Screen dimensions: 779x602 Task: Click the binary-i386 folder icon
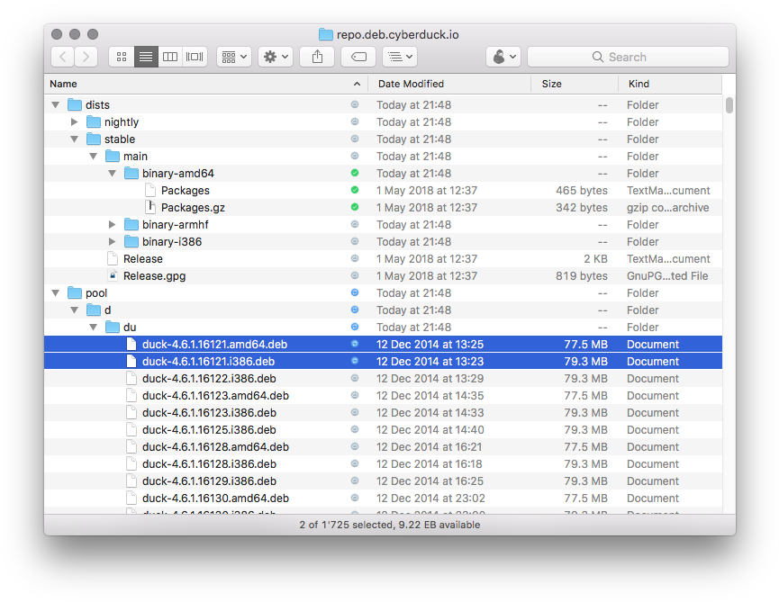131,241
